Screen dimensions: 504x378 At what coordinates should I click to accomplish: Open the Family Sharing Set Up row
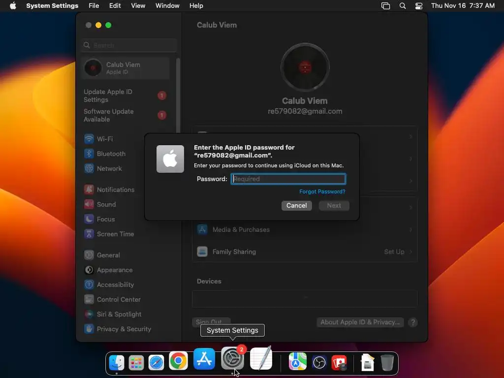305,252
